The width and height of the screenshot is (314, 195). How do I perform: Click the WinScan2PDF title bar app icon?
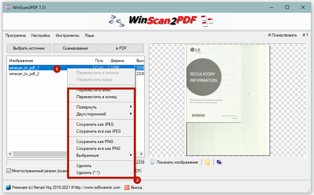8,7
